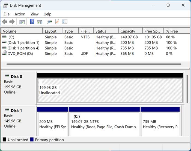Click the 365 MB capacity cell
Viewport: 191px width, 151px height.
coord(127,54)
